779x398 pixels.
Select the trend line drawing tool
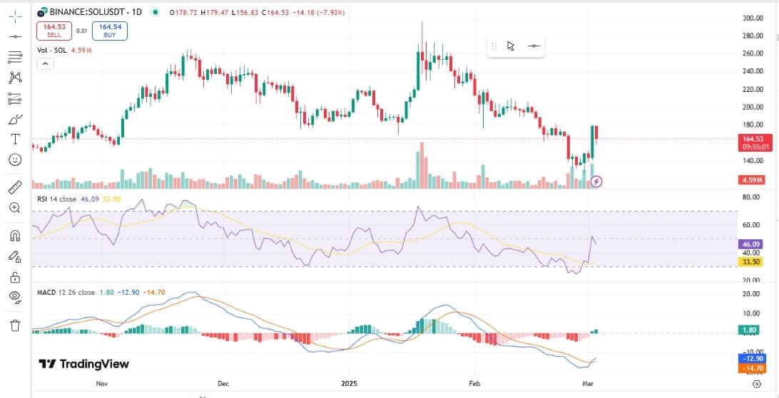pyautogui.click(x=15, y=36)
